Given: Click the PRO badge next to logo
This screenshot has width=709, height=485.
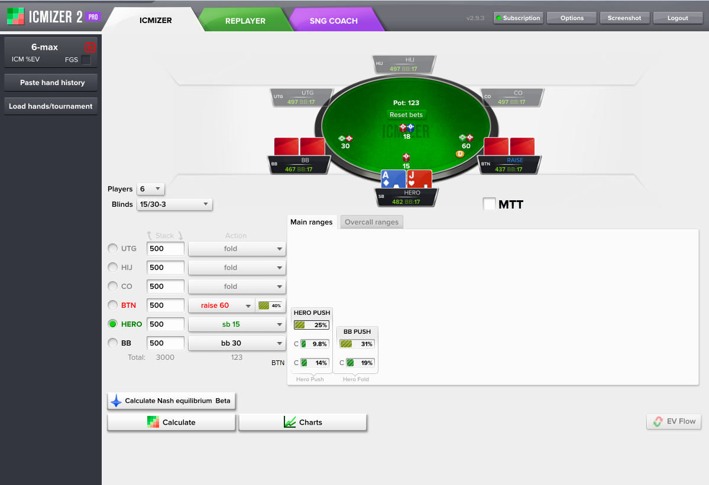Looking at the screenshot, I should (x=93, y=17).
